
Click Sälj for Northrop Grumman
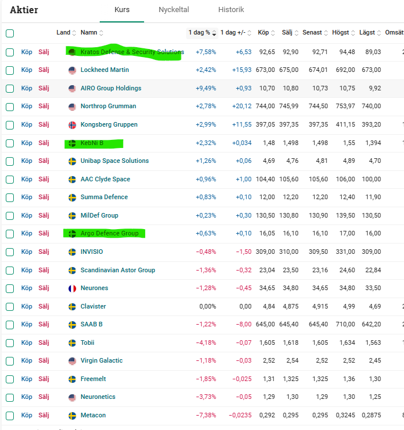click(44, 106)
